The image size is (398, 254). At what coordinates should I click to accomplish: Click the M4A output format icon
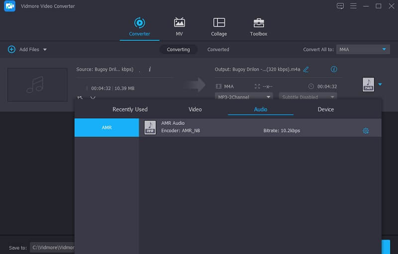coord(368,85)
